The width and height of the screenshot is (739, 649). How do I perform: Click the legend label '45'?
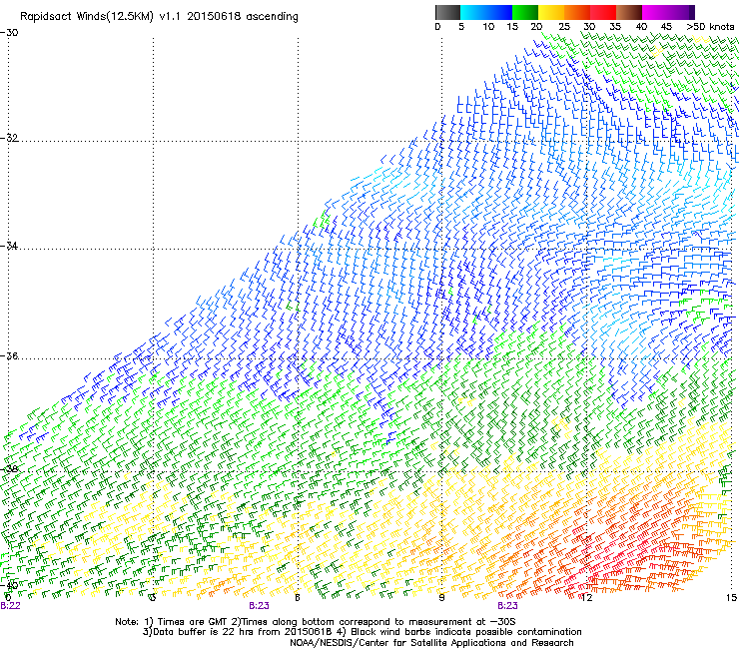coord(666,27)
